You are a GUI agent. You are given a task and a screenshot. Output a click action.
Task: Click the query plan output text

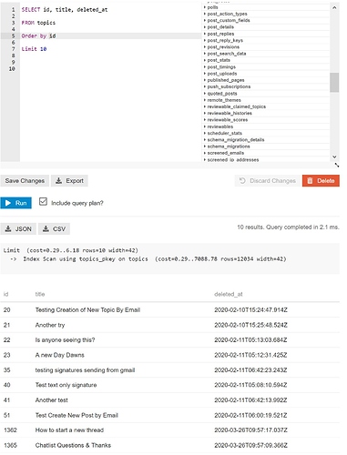[x=145, y=255]
